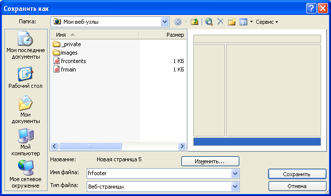Click the horizontal scrollbar thumb
This screenshot has width=331, height=196.
90,146
